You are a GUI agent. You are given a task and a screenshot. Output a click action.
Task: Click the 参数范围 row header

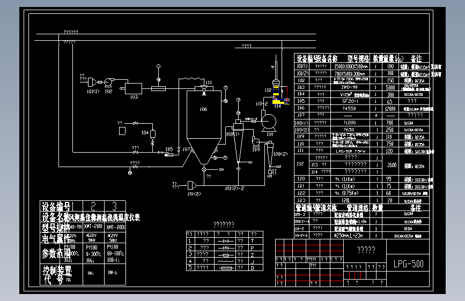pyautogui.click(x=56, y=253)
